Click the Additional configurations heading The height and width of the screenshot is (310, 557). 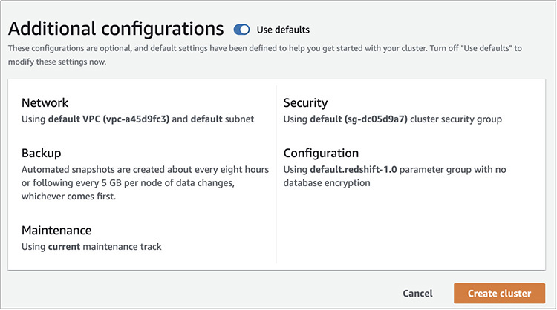tap(116, 29)
